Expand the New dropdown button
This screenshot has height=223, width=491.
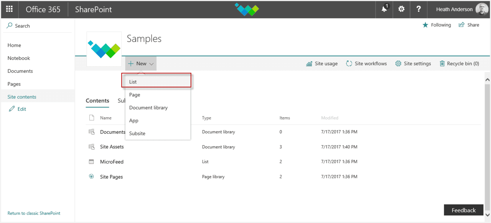coord(141,64)
